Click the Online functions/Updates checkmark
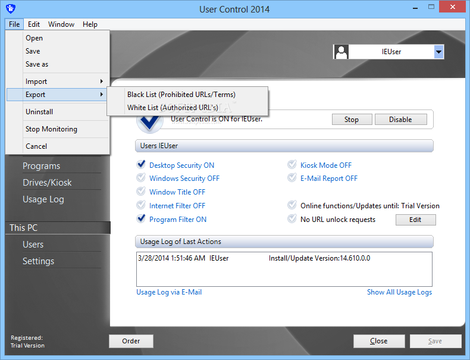 292,205
